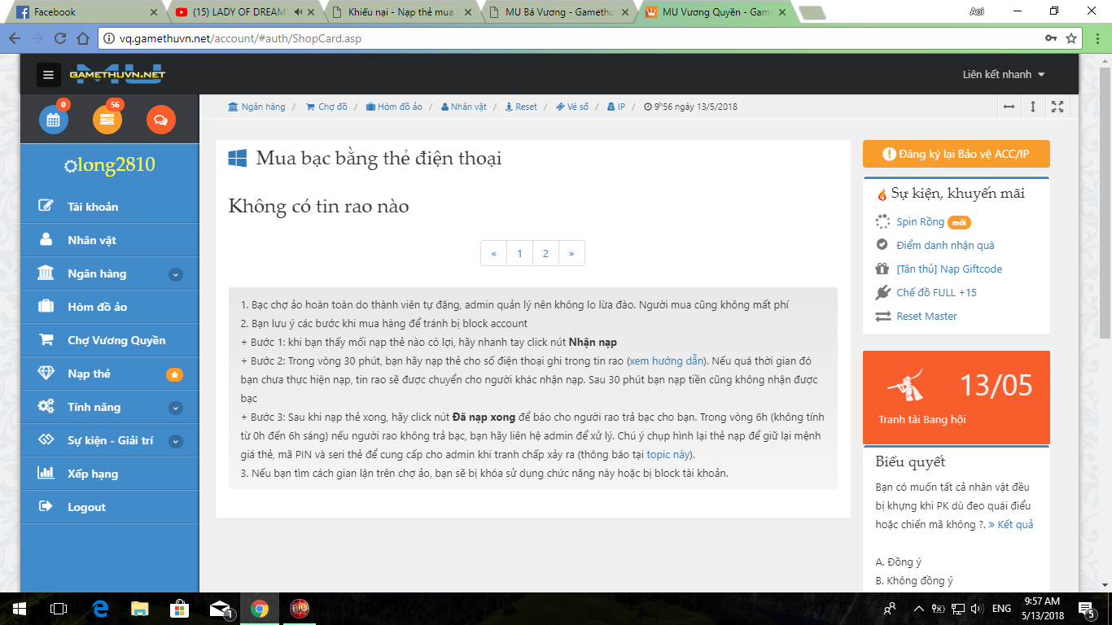Expand the Sự kiện - Giải trí menu
The image size is (1112, 625).
click(175, 441)
